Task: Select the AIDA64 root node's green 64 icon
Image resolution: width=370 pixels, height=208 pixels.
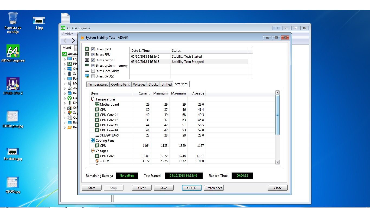Action: pos(64,54)
